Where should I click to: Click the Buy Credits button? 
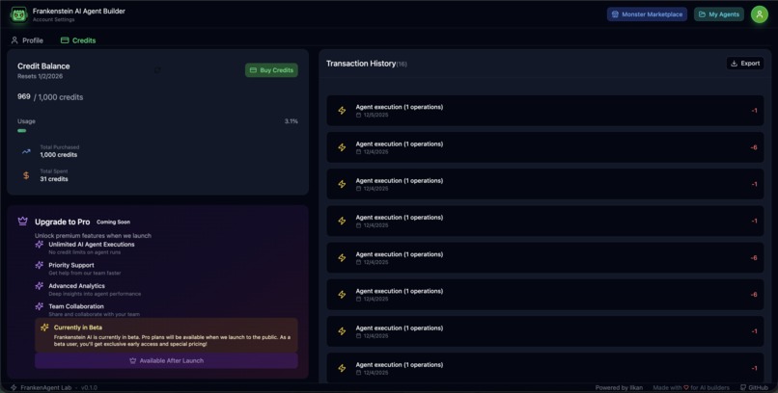pyautogui.click(x=271, y=70)
